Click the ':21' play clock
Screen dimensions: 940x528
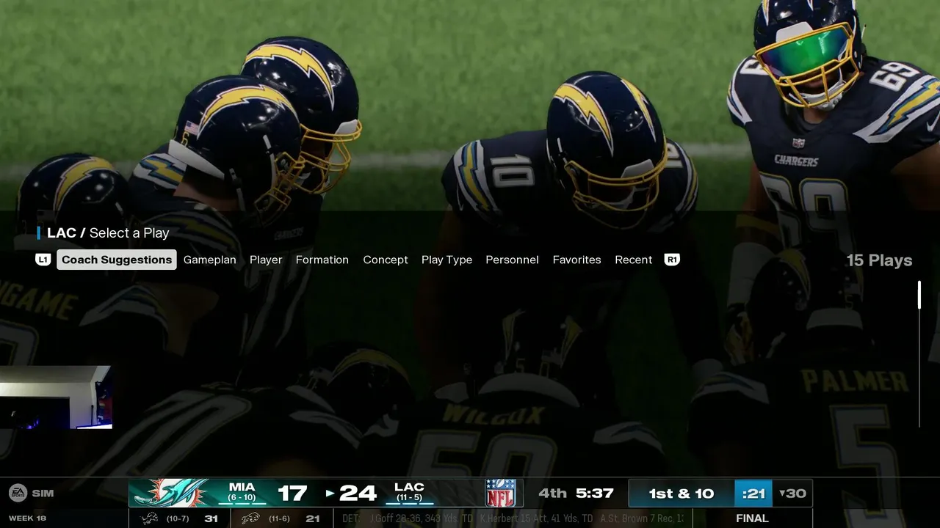(x=753, y=494)
